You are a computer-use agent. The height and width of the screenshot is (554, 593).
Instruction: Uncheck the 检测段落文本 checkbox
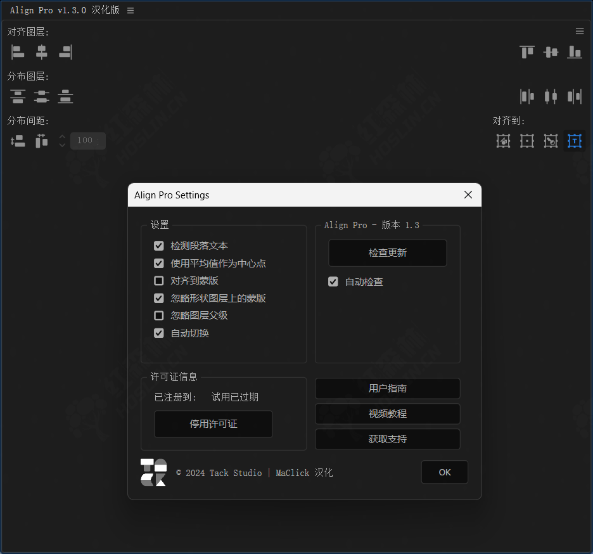[158, 245]
